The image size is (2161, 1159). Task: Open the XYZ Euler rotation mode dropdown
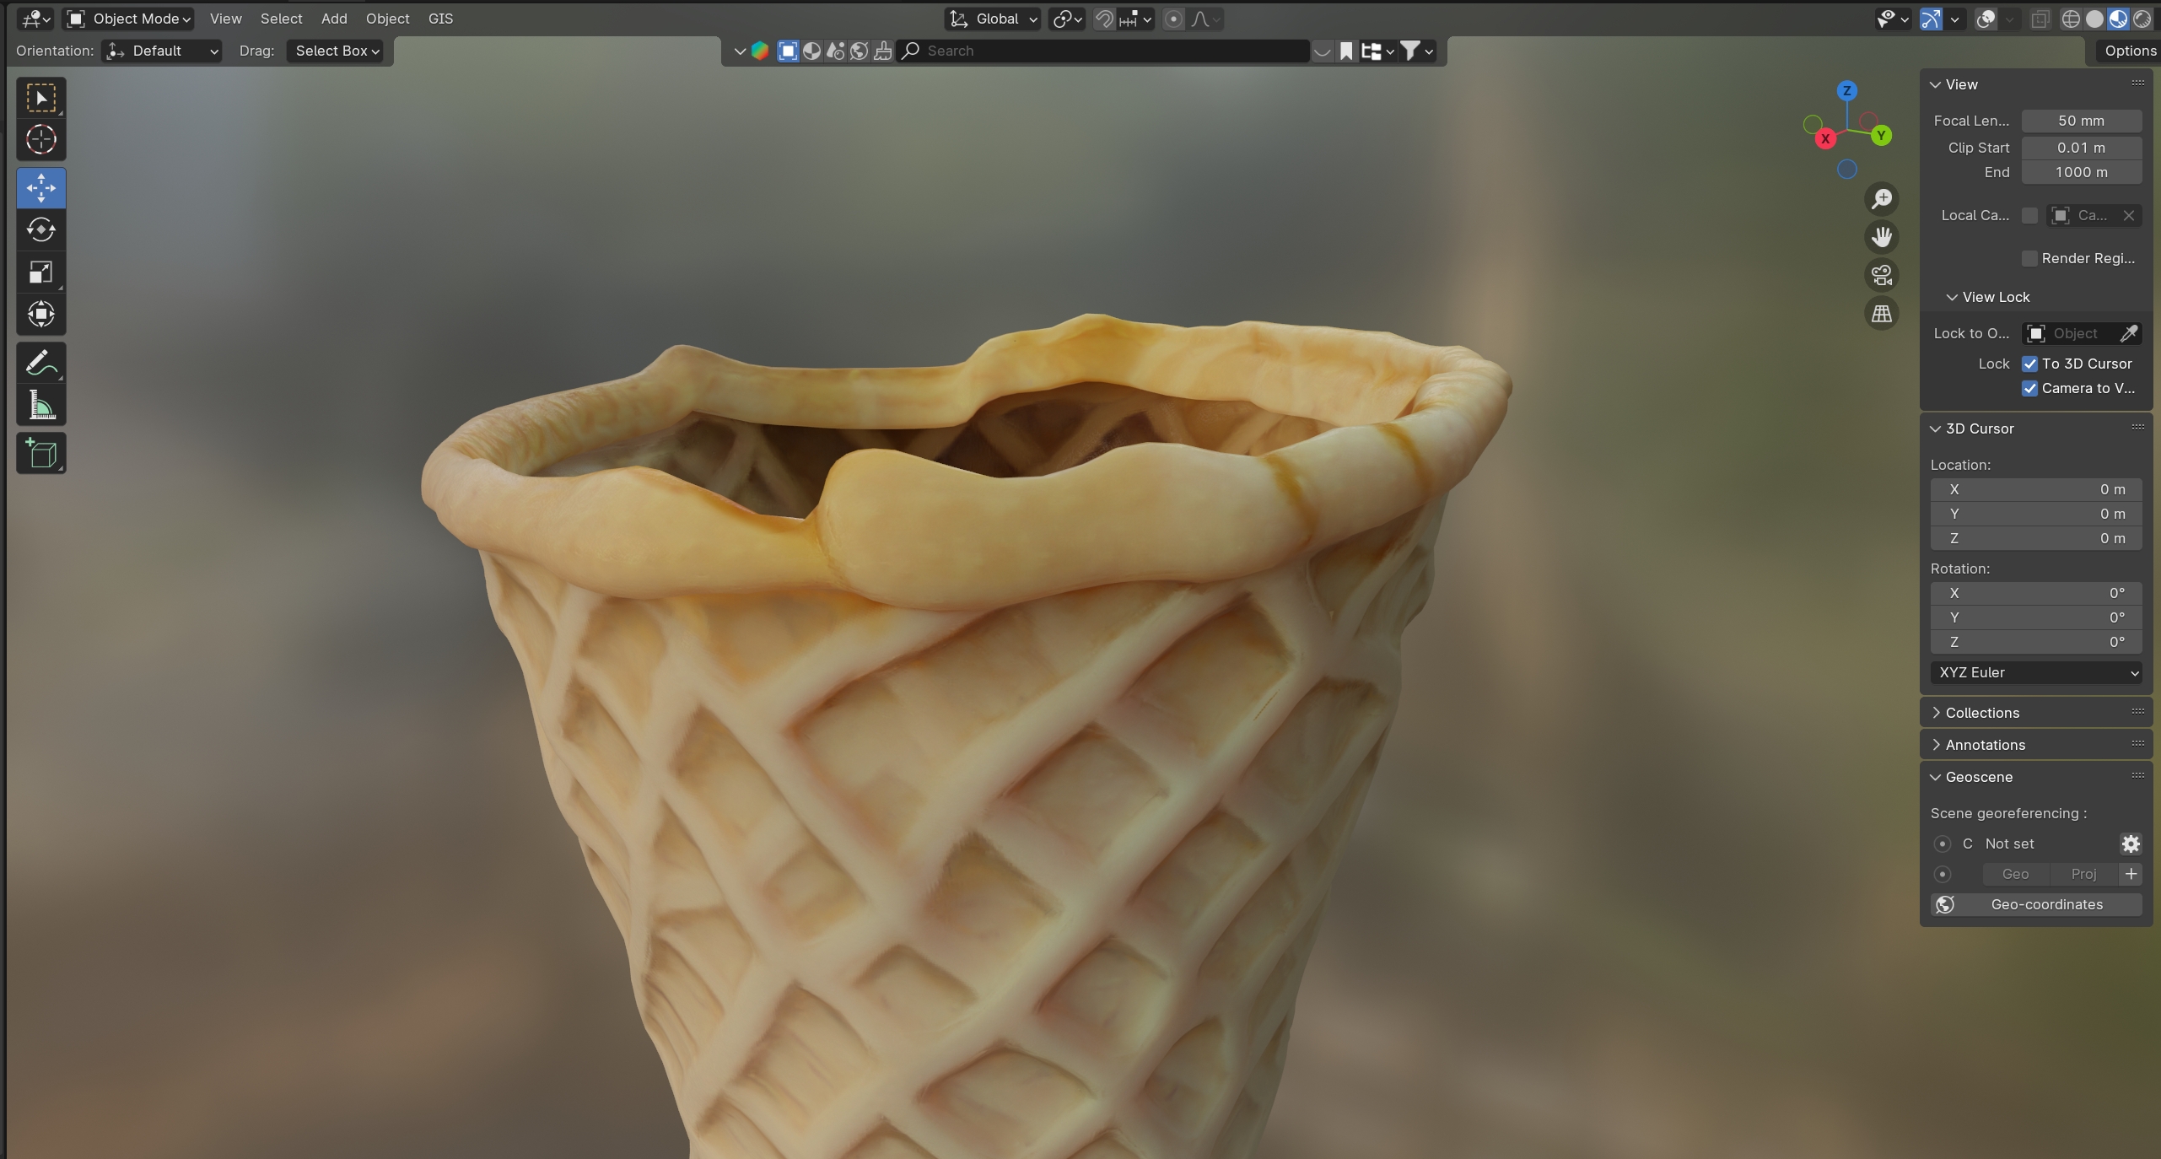[x=2036, y=672]
